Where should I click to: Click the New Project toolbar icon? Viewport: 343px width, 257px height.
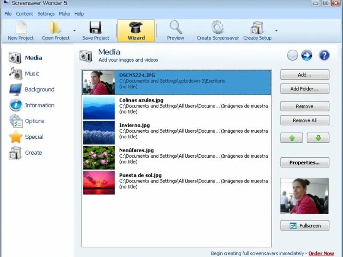(21, 27)
